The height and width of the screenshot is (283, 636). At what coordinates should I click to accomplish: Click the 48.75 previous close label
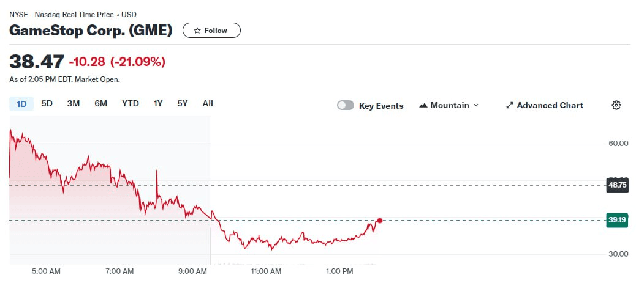pyautogui.click(x=618, y=185)
